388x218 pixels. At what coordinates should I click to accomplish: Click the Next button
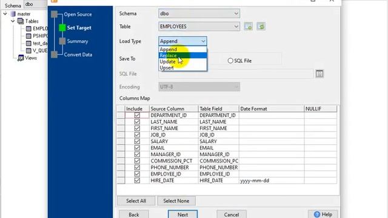[x=182, y=214]
